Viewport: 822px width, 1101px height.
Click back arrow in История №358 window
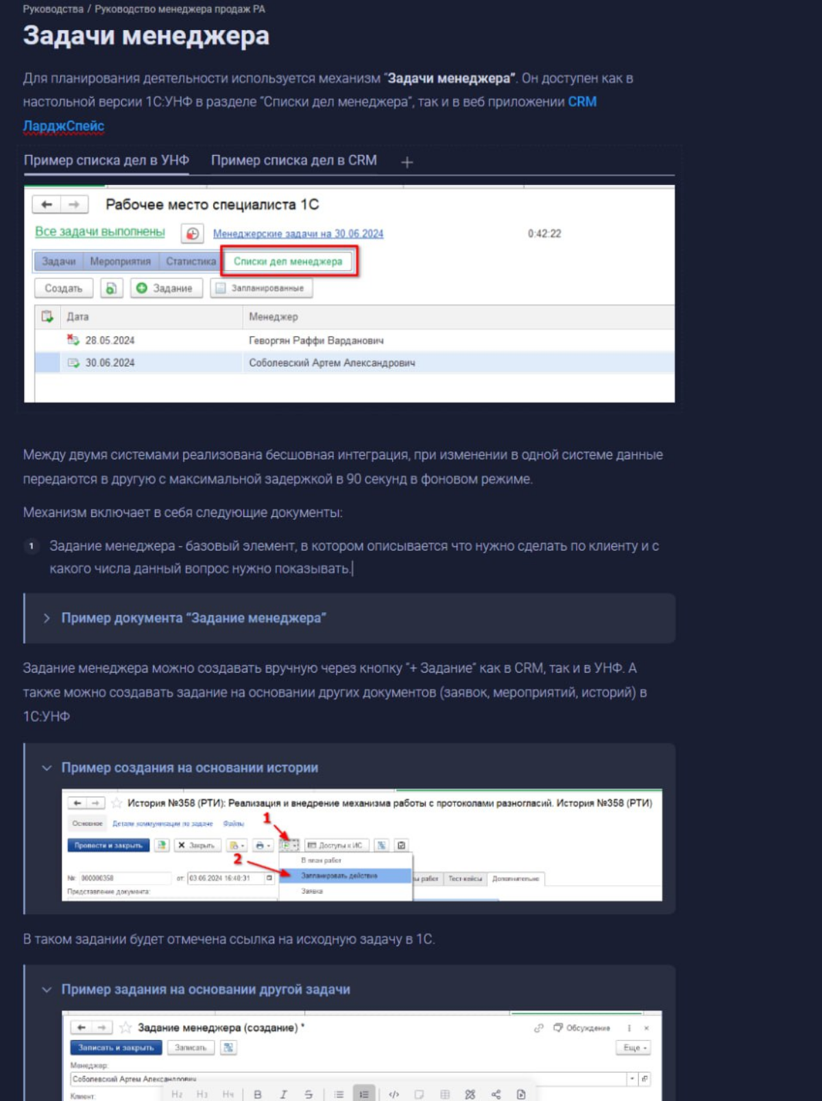pyautogui.click(x=77, y=803)
